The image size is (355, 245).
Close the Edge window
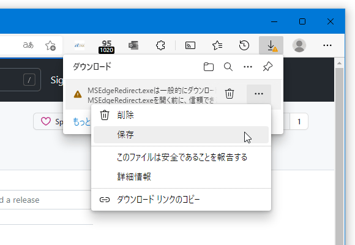(x=331, y=22)
